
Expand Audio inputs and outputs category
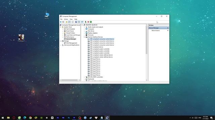[84, 27]
